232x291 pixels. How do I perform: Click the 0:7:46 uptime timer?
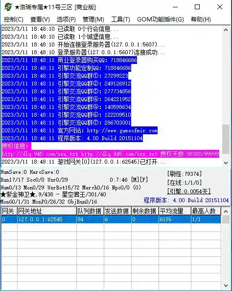(118, 180)
